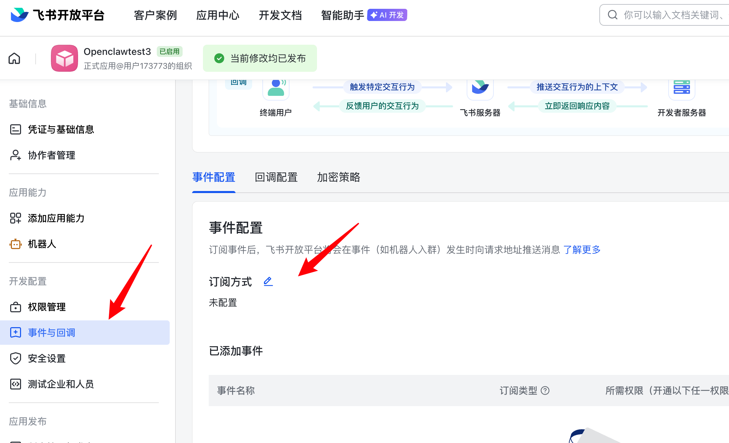The width and height of the screenshot is (729, 443).
Task: Click the Openclawtest3 app cube icon
Action: 64,58
